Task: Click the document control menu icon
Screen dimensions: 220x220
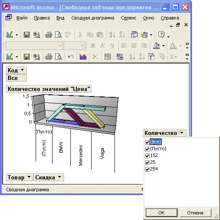Action: [8, 18]
